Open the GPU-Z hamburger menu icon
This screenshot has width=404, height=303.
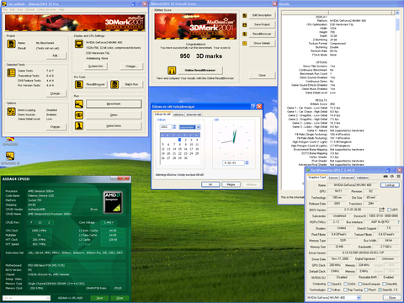(399, 177)
